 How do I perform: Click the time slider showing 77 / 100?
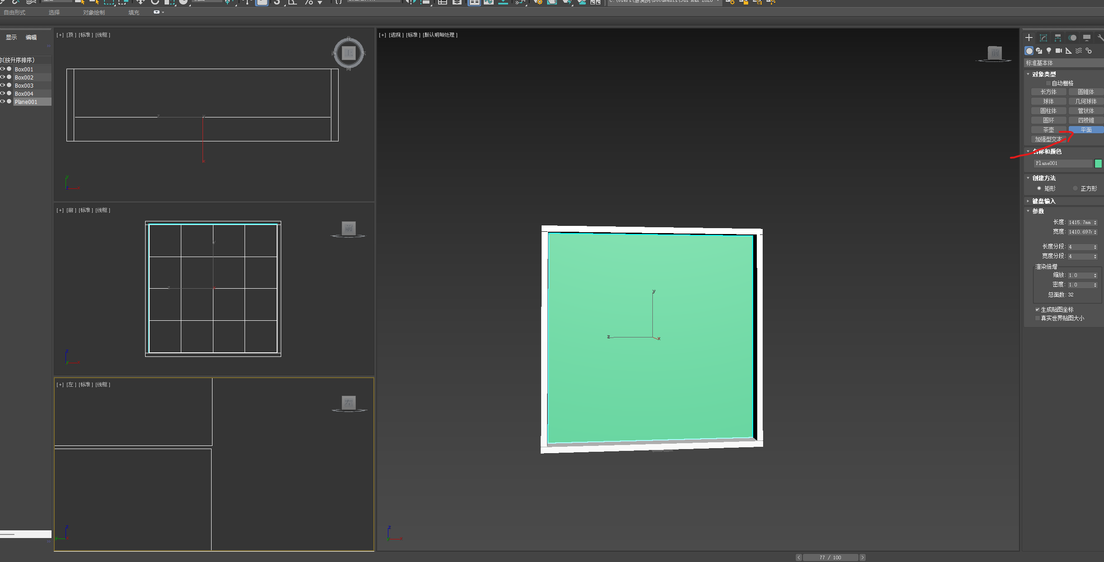(830, 557)
